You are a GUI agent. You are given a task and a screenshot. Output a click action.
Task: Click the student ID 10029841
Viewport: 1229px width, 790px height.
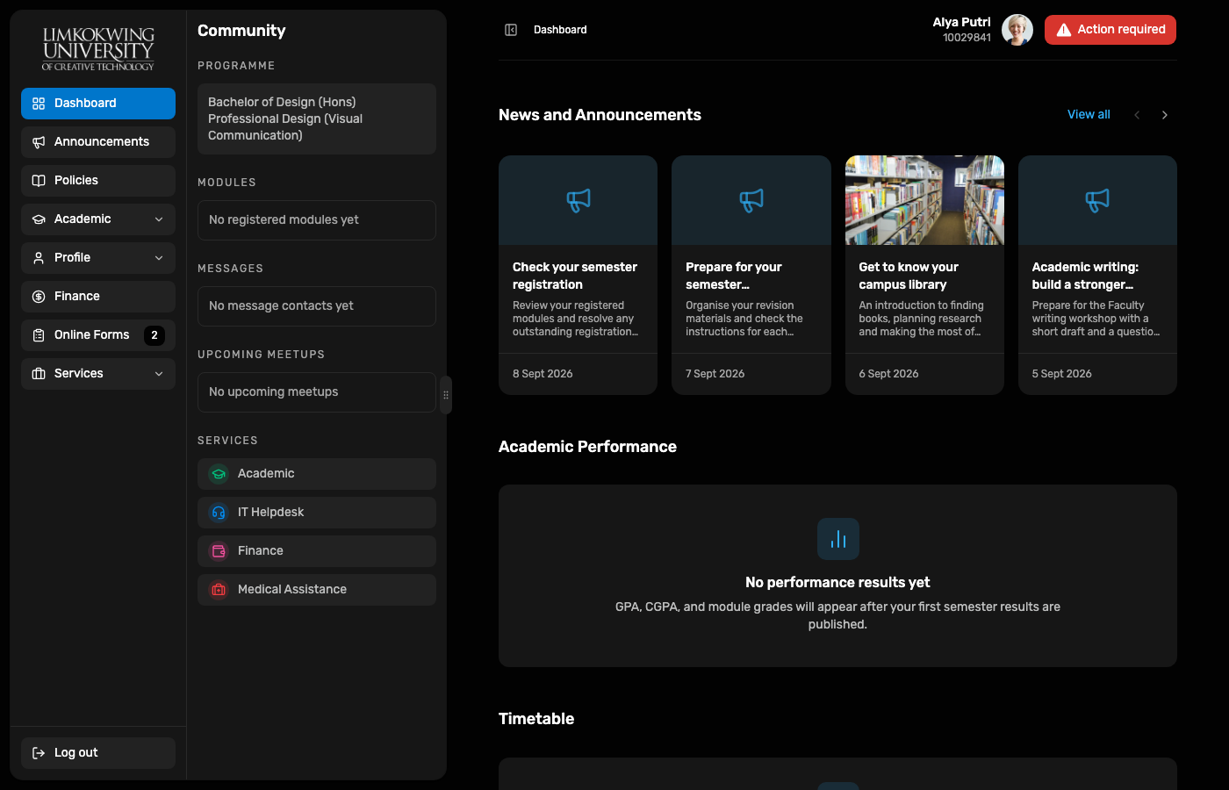[967, 38]
